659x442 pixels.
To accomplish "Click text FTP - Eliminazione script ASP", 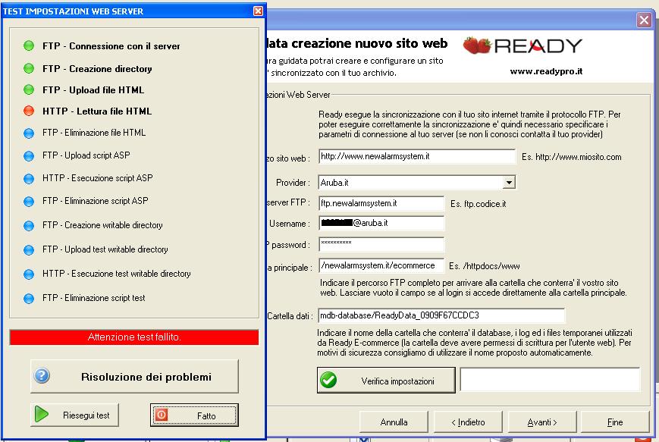I will coord(96,201).
